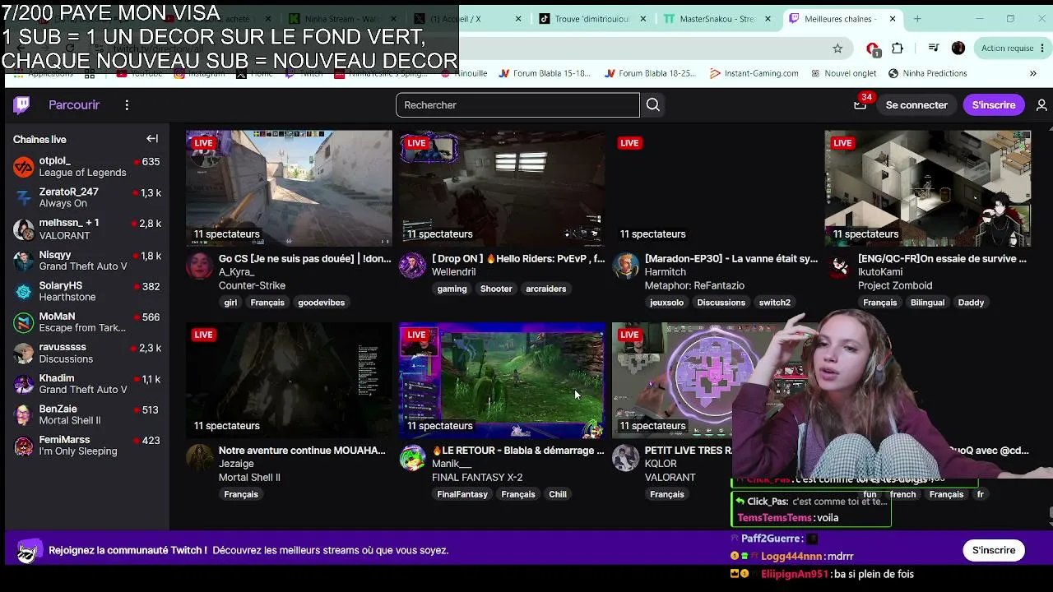Click FemiMarss avatar in the sidebar

[24, 446]
